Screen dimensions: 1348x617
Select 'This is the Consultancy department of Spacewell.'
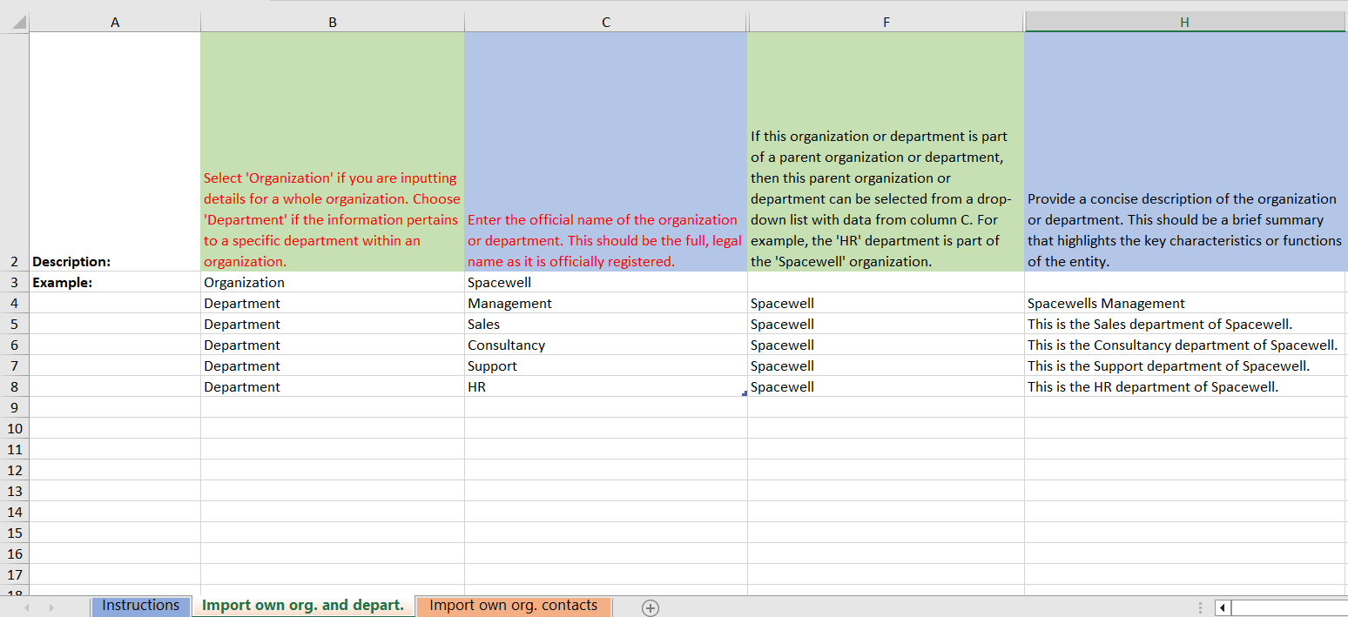pyautogui.click(x=1184, y=345)
